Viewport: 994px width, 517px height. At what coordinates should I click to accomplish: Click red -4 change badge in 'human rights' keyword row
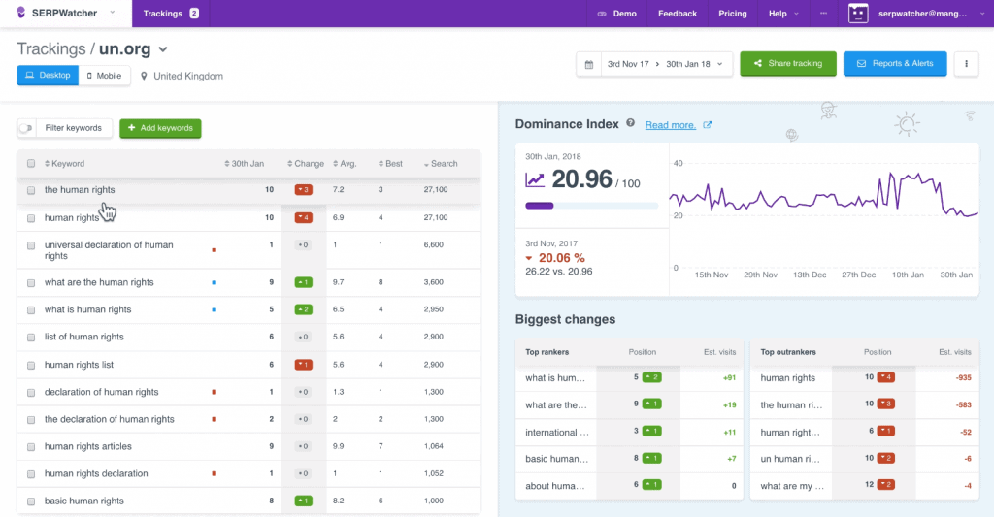(x=304, y=218)
